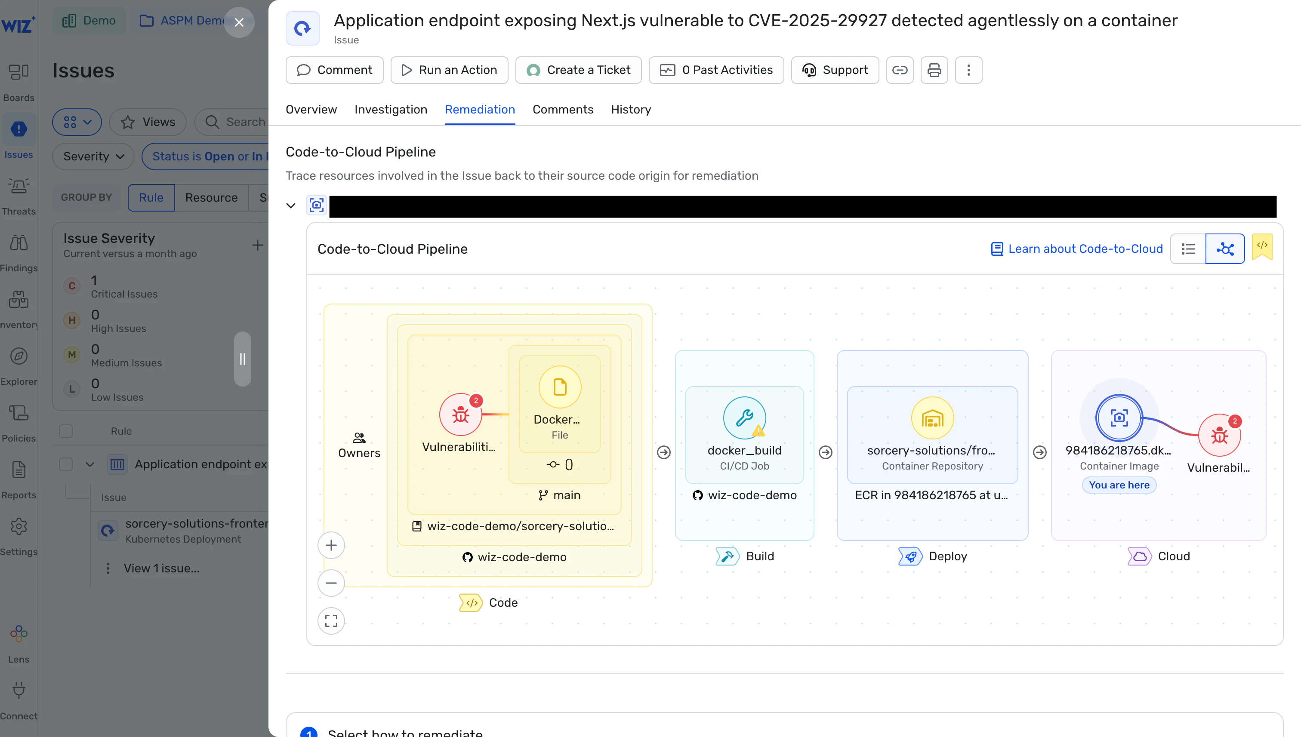1301x737 pixels.
Task: Open the Severity filter dropdown
Action: [93, 157]
